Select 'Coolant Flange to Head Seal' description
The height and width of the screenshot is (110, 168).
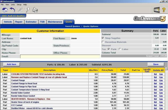(x=24, y=84)
